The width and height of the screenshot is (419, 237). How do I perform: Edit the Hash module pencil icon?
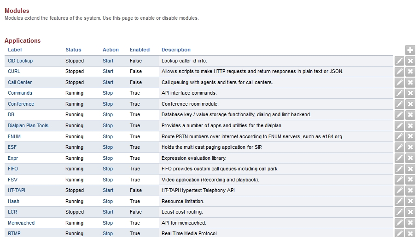pyautogui.click(x=399, y=201)
